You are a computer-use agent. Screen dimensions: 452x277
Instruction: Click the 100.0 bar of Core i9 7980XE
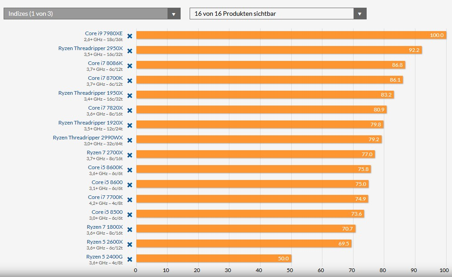click(x=289, y=36)
